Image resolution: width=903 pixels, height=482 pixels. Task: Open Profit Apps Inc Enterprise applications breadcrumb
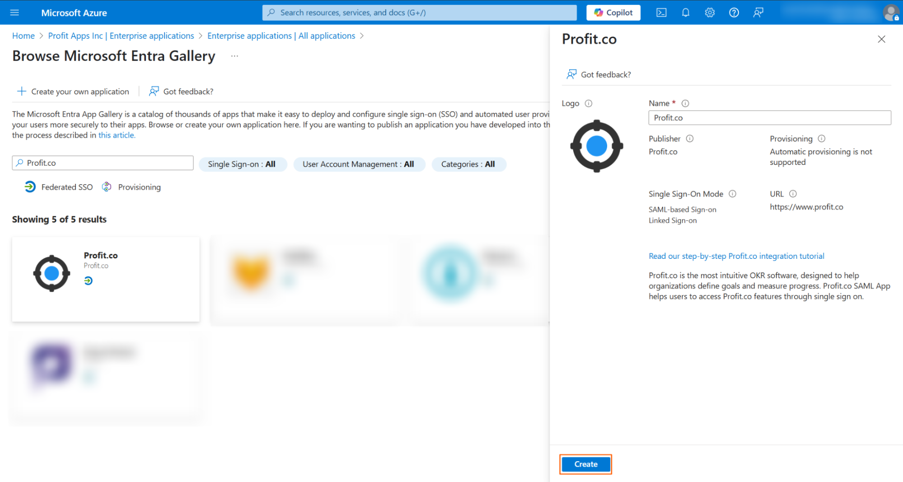(121, 36)
